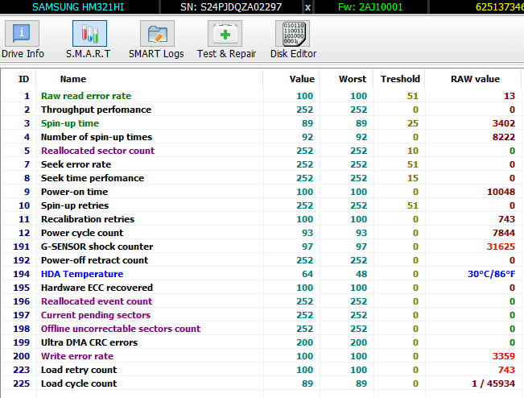
Task: Select the Load cycle count row
Action: pos(79,383)
